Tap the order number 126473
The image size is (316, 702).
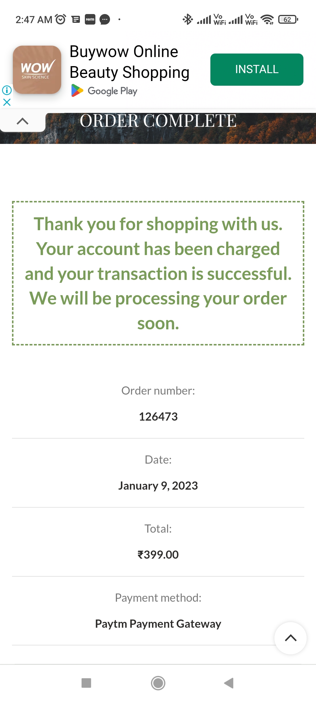[x=158, y=417]
